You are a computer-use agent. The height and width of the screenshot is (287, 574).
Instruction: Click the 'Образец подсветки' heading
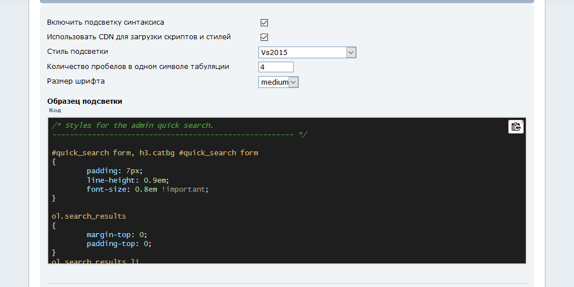click(85, 101)
